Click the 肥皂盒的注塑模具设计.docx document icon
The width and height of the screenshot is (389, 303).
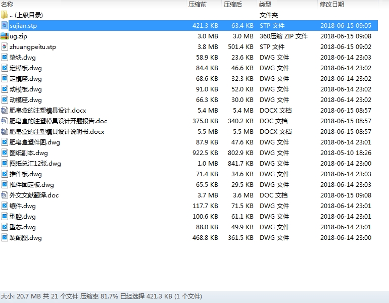point(4,110)
